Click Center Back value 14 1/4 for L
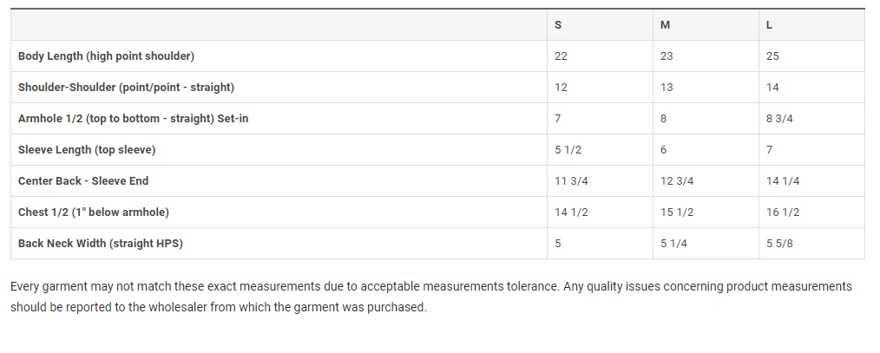 [783, 180]
